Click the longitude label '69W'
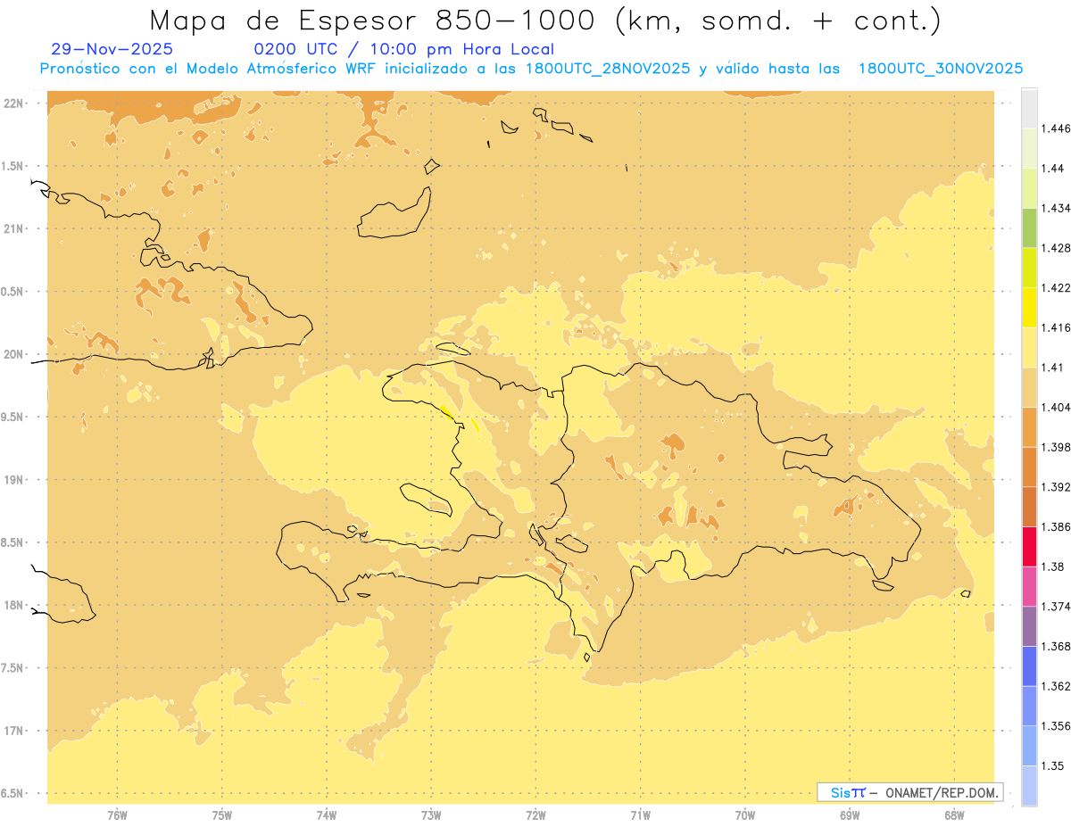This screenshot has width=1071, height=827. [850, 815]
